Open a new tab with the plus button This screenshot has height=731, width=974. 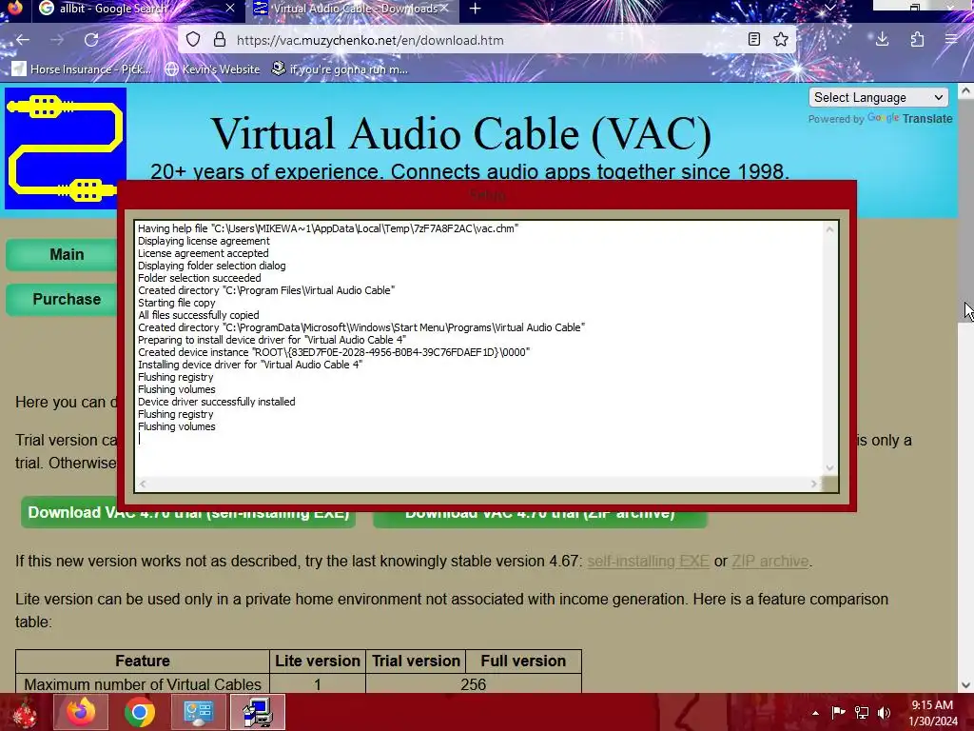click(476, 9)
